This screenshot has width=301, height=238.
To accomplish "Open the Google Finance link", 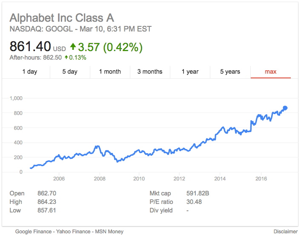I will (x=34, y=232).
